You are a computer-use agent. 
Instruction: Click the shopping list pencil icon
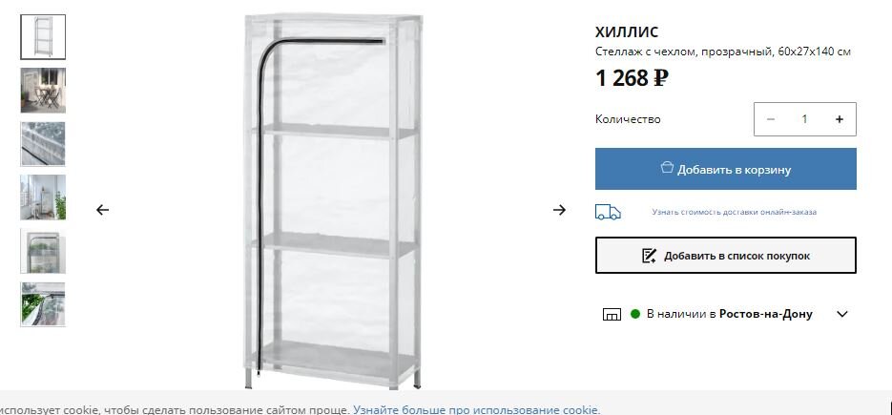(x=649, y=256)
